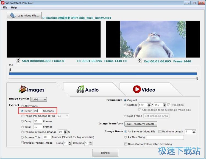This screenshot has height=159, width=206.
Task: Switch to the Images tab
Action: 32,90
